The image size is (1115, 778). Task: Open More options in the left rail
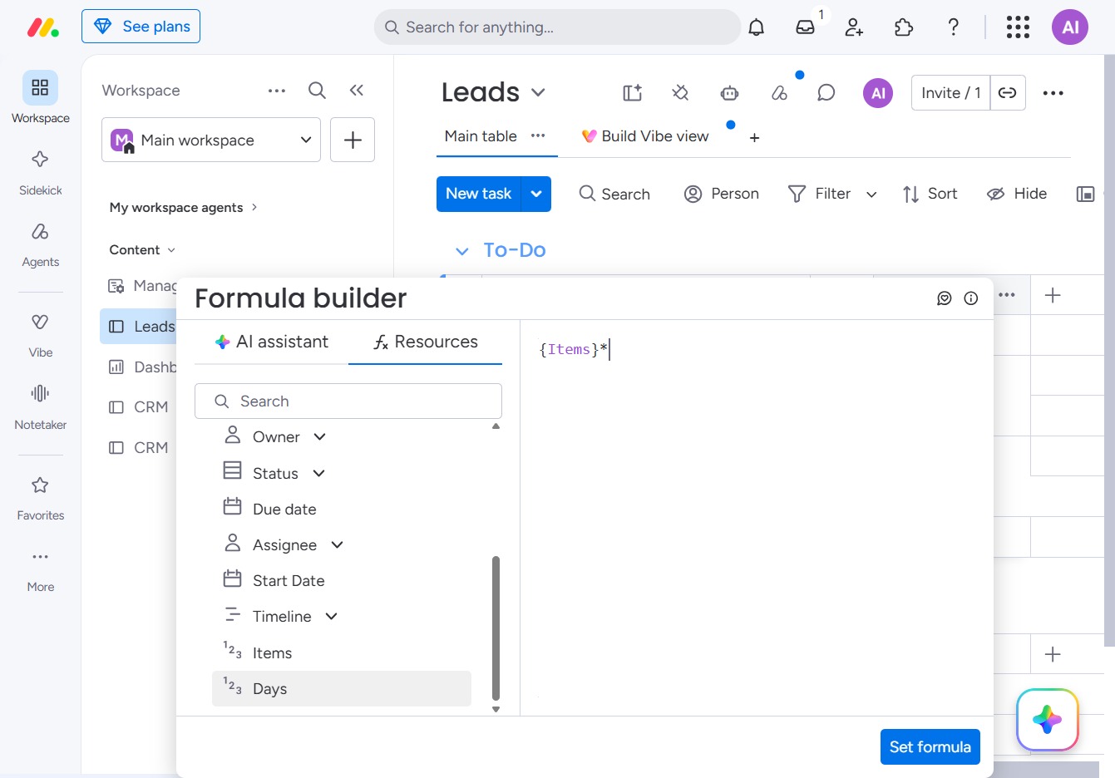point(40,569)
